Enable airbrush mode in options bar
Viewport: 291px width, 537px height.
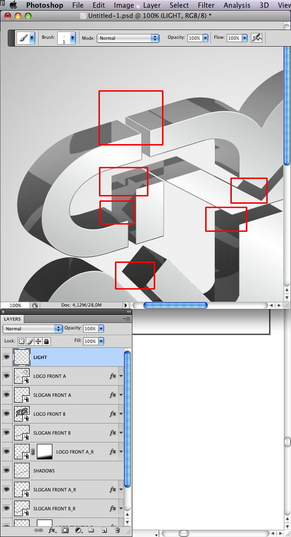[257, 38]
